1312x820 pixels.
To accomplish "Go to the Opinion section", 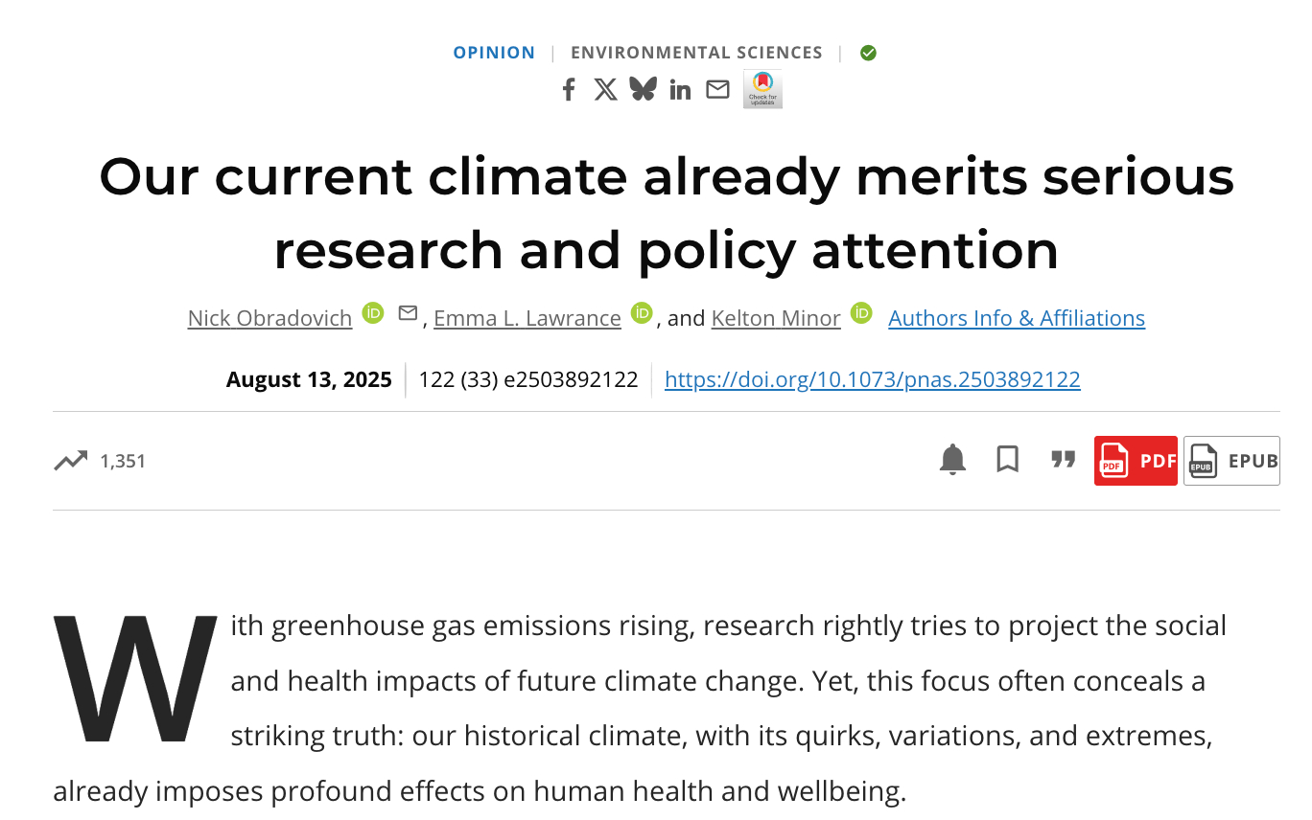I will pos(494,53).
